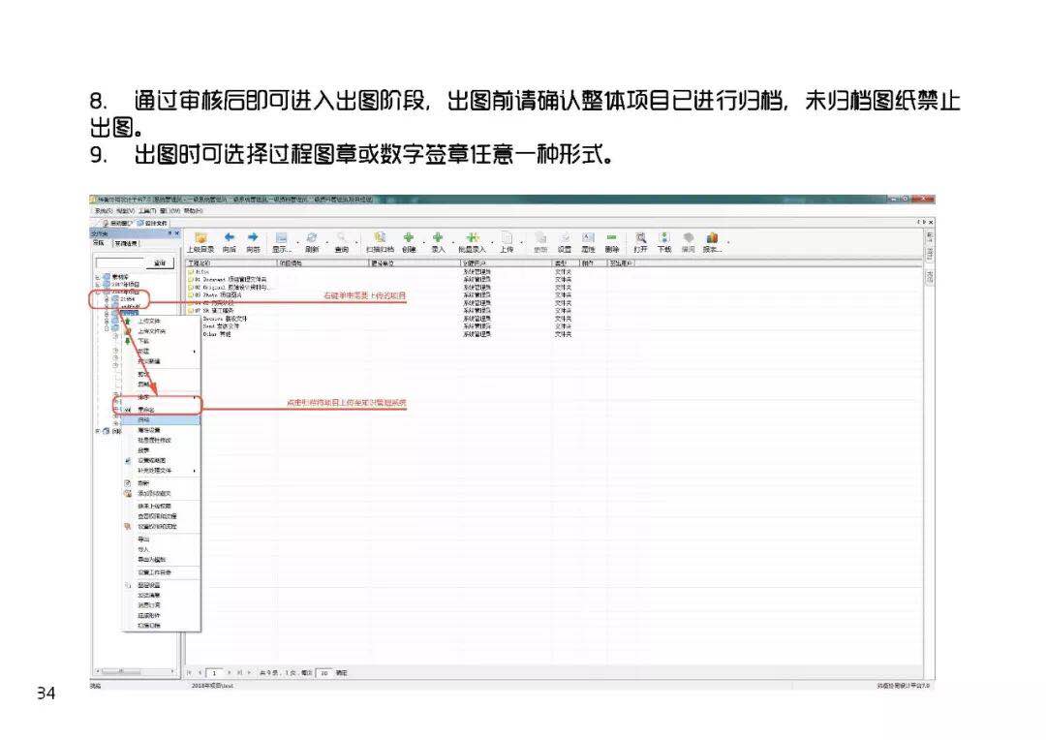Click the 打开 magnifier toolbar icon
Image resolution: width=1046 pixels, height=740 pixels.
click(x=640, y=237)
